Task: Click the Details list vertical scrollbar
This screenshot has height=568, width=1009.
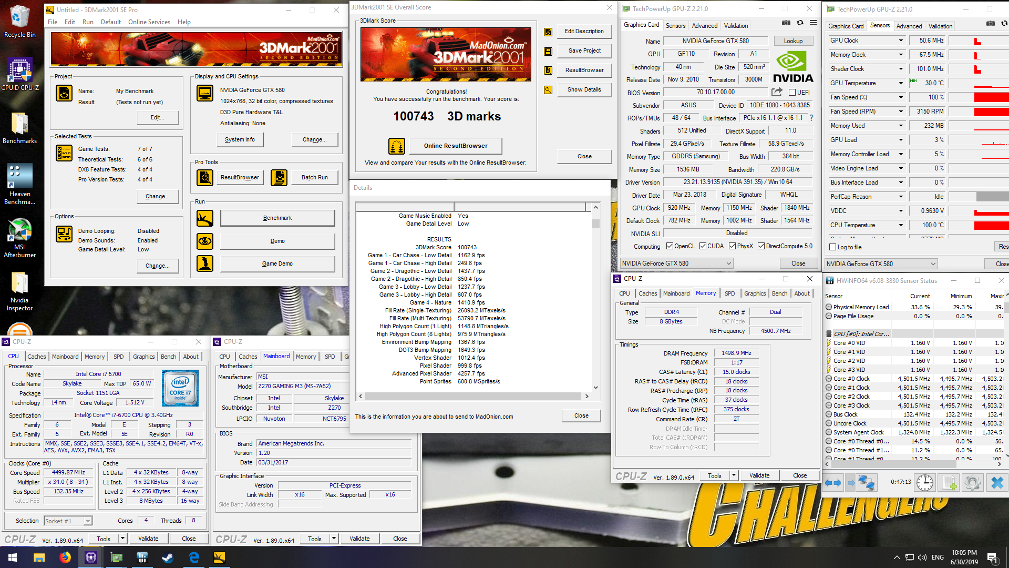Action: 595,297
